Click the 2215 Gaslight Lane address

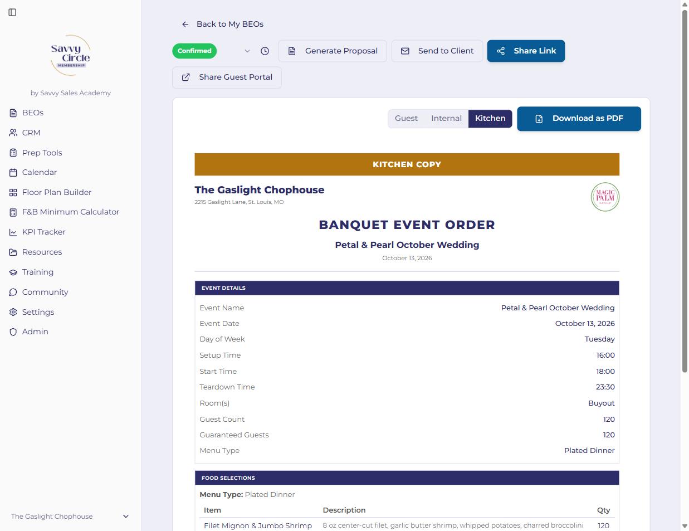pyautogui.click(x=239, y=202)
